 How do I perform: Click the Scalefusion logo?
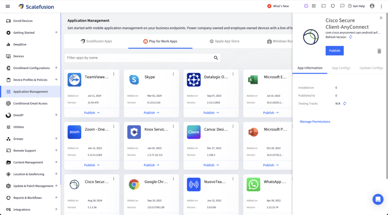pos(36,7)
